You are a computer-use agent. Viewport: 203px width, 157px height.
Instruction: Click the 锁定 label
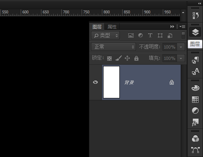[98, 58]
